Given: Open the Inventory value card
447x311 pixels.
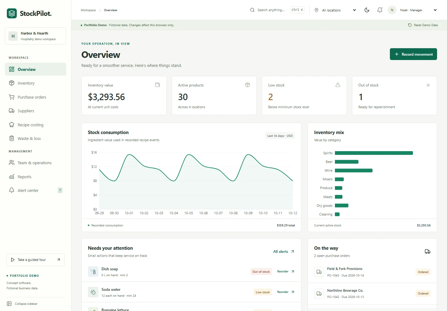Looking at the screenshot, I should (x=124, y=95).
